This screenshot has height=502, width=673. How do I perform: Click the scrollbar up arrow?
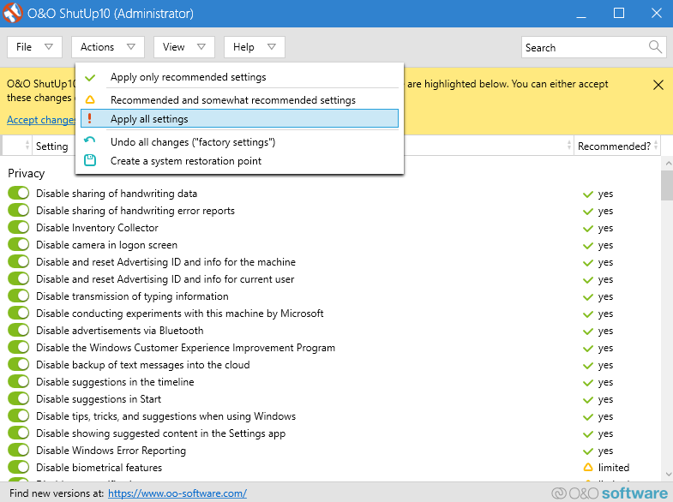point(668,163)
